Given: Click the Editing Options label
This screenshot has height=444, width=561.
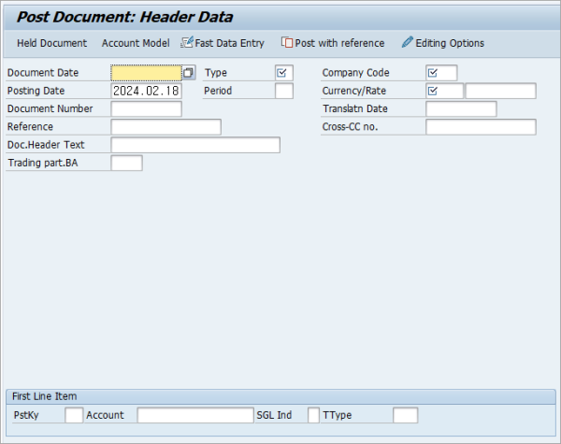Looking at the screenshot, I should pyautogui.click(x=450, y=43).
